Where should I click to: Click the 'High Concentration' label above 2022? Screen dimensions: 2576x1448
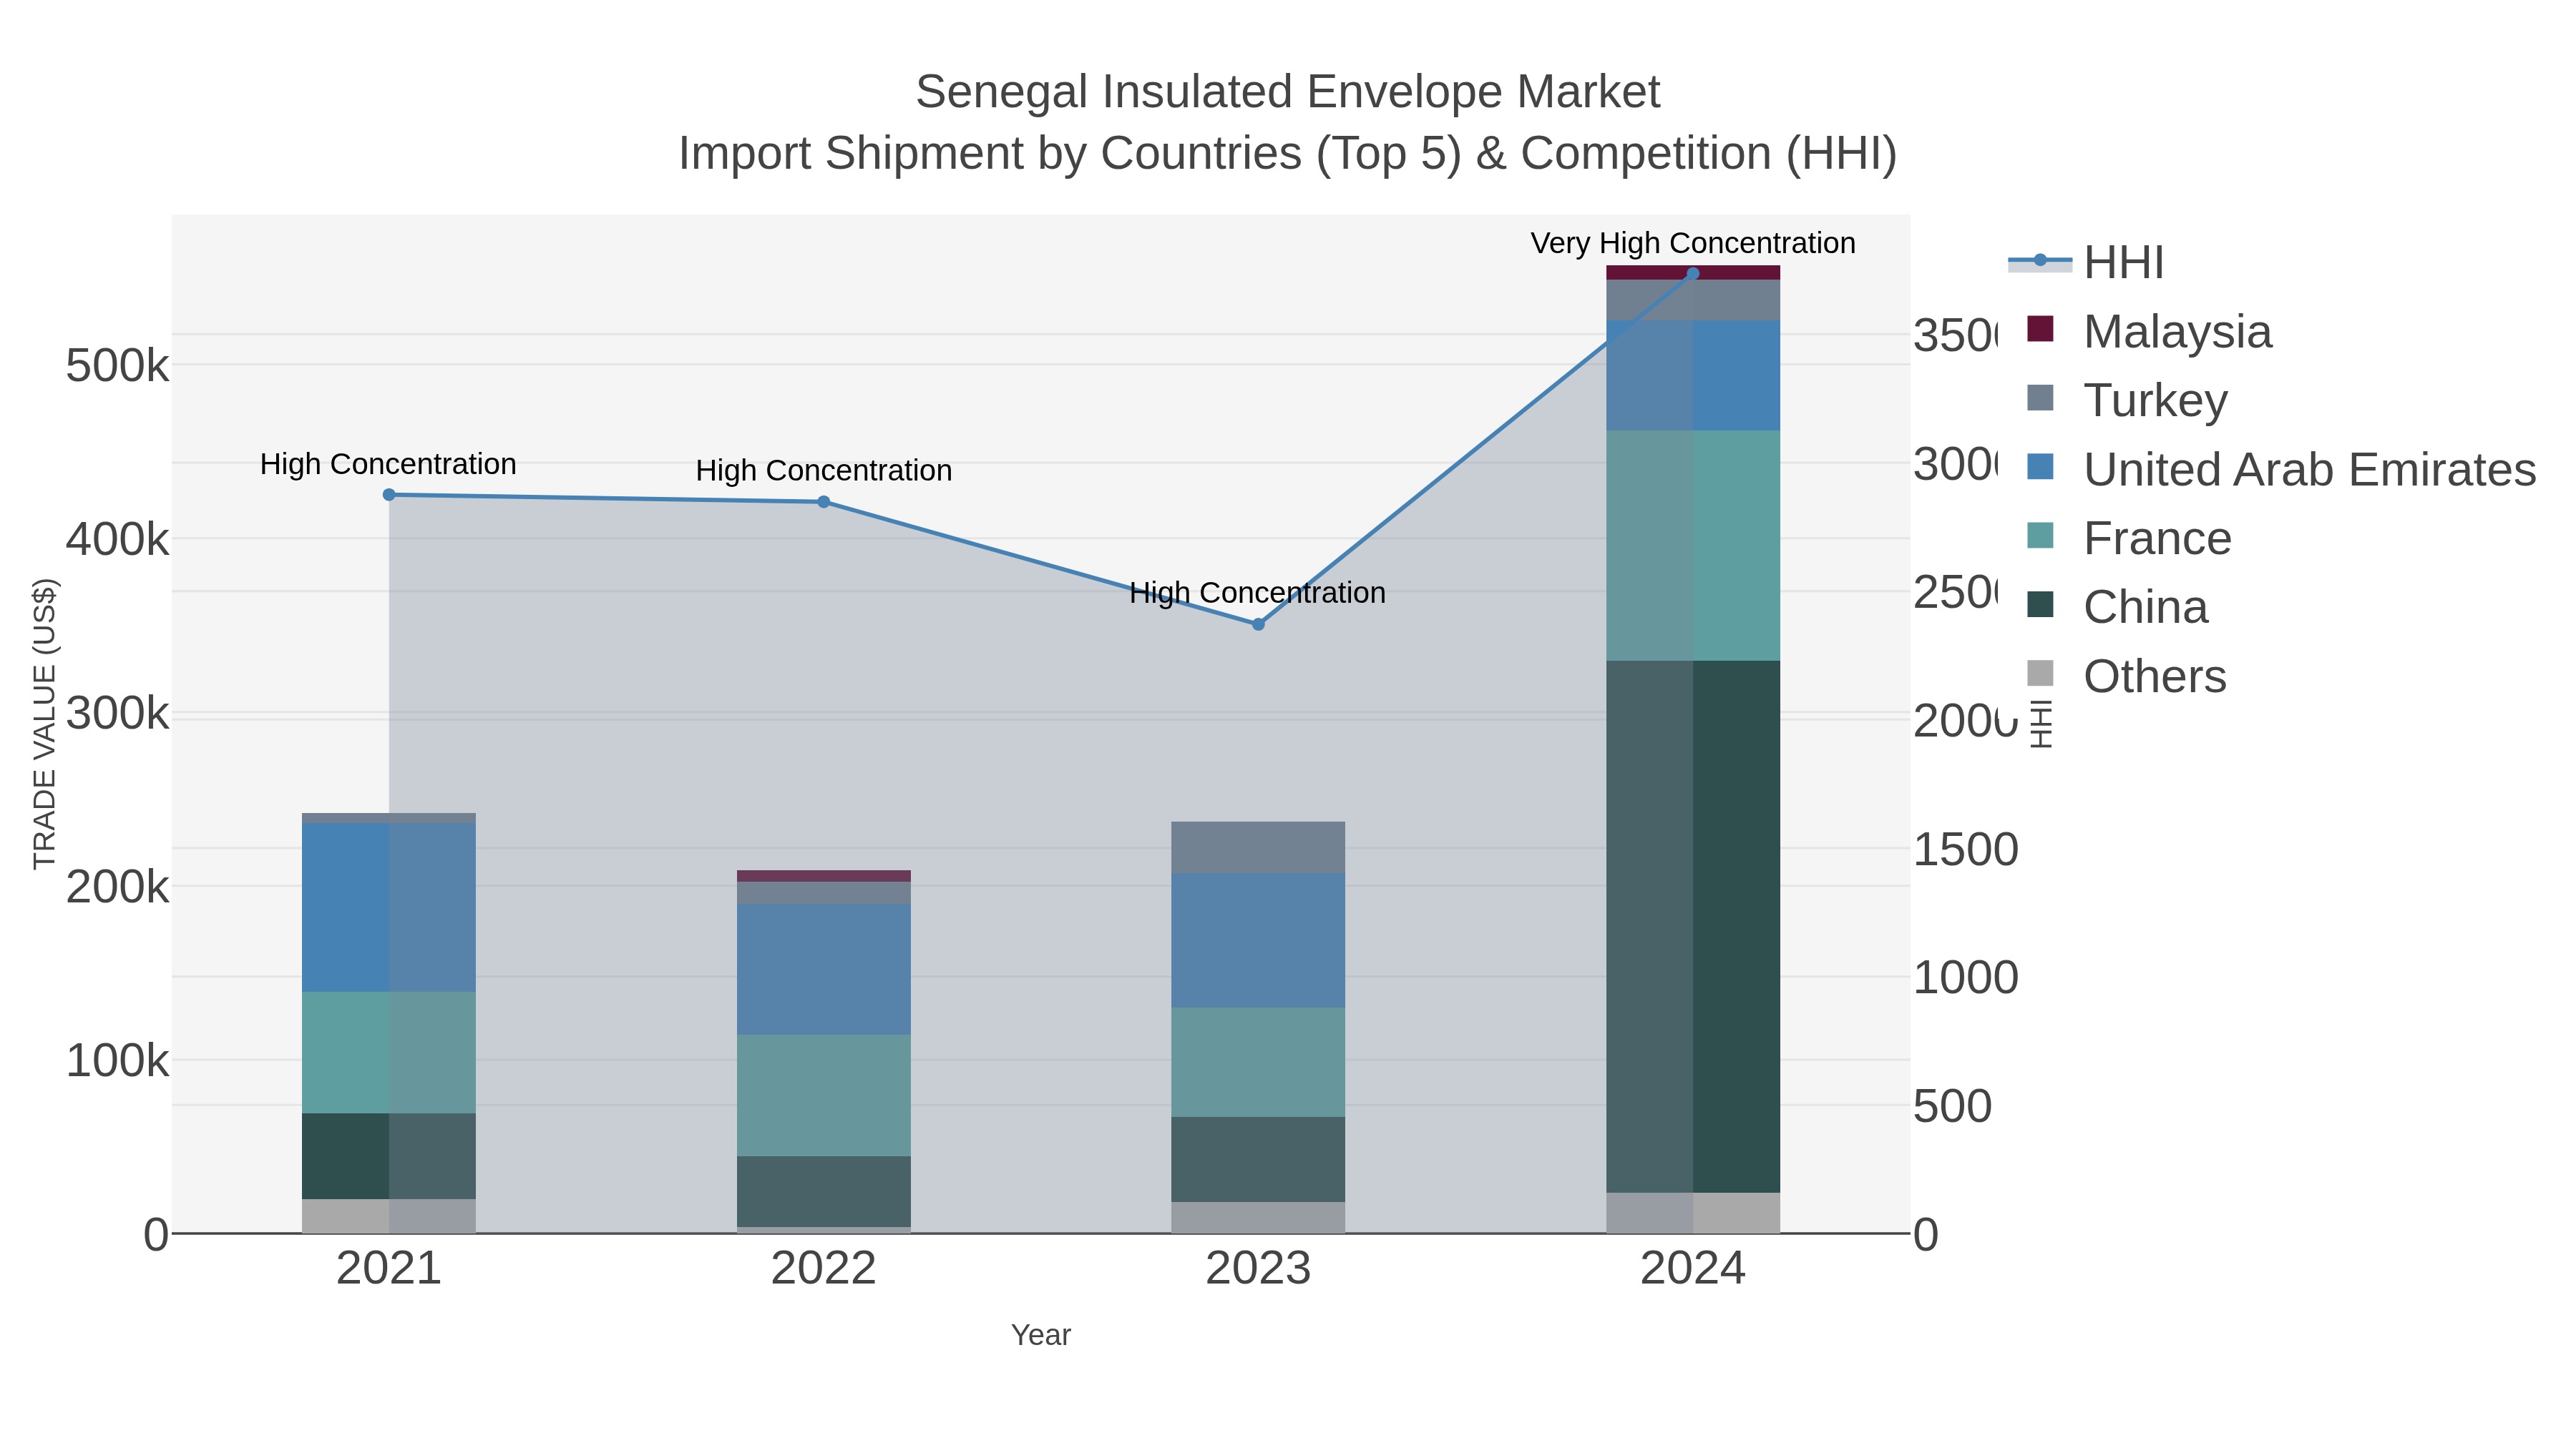point(824,471)
